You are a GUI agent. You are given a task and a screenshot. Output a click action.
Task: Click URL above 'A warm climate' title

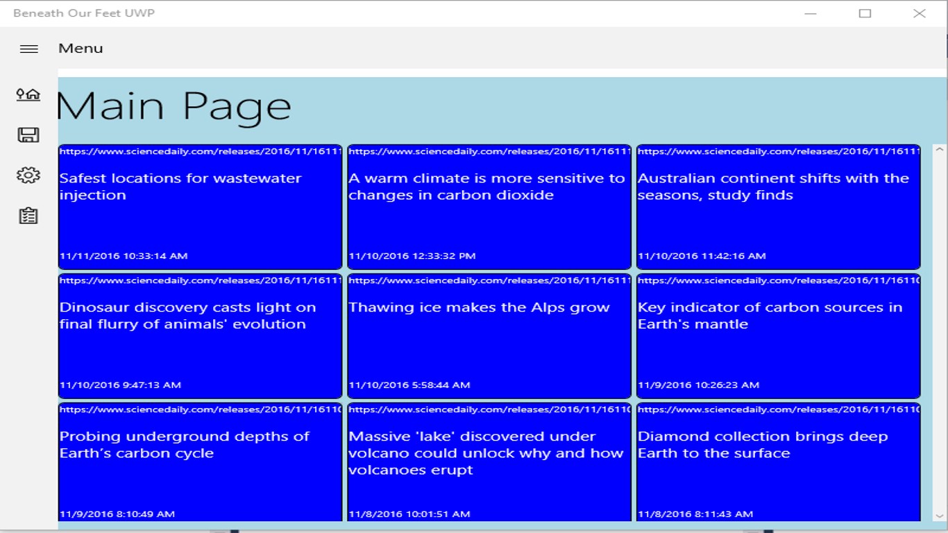tap(489, 151)
